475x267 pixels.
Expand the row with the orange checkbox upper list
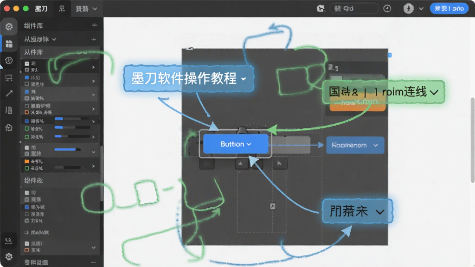click(x=93, y=109)
